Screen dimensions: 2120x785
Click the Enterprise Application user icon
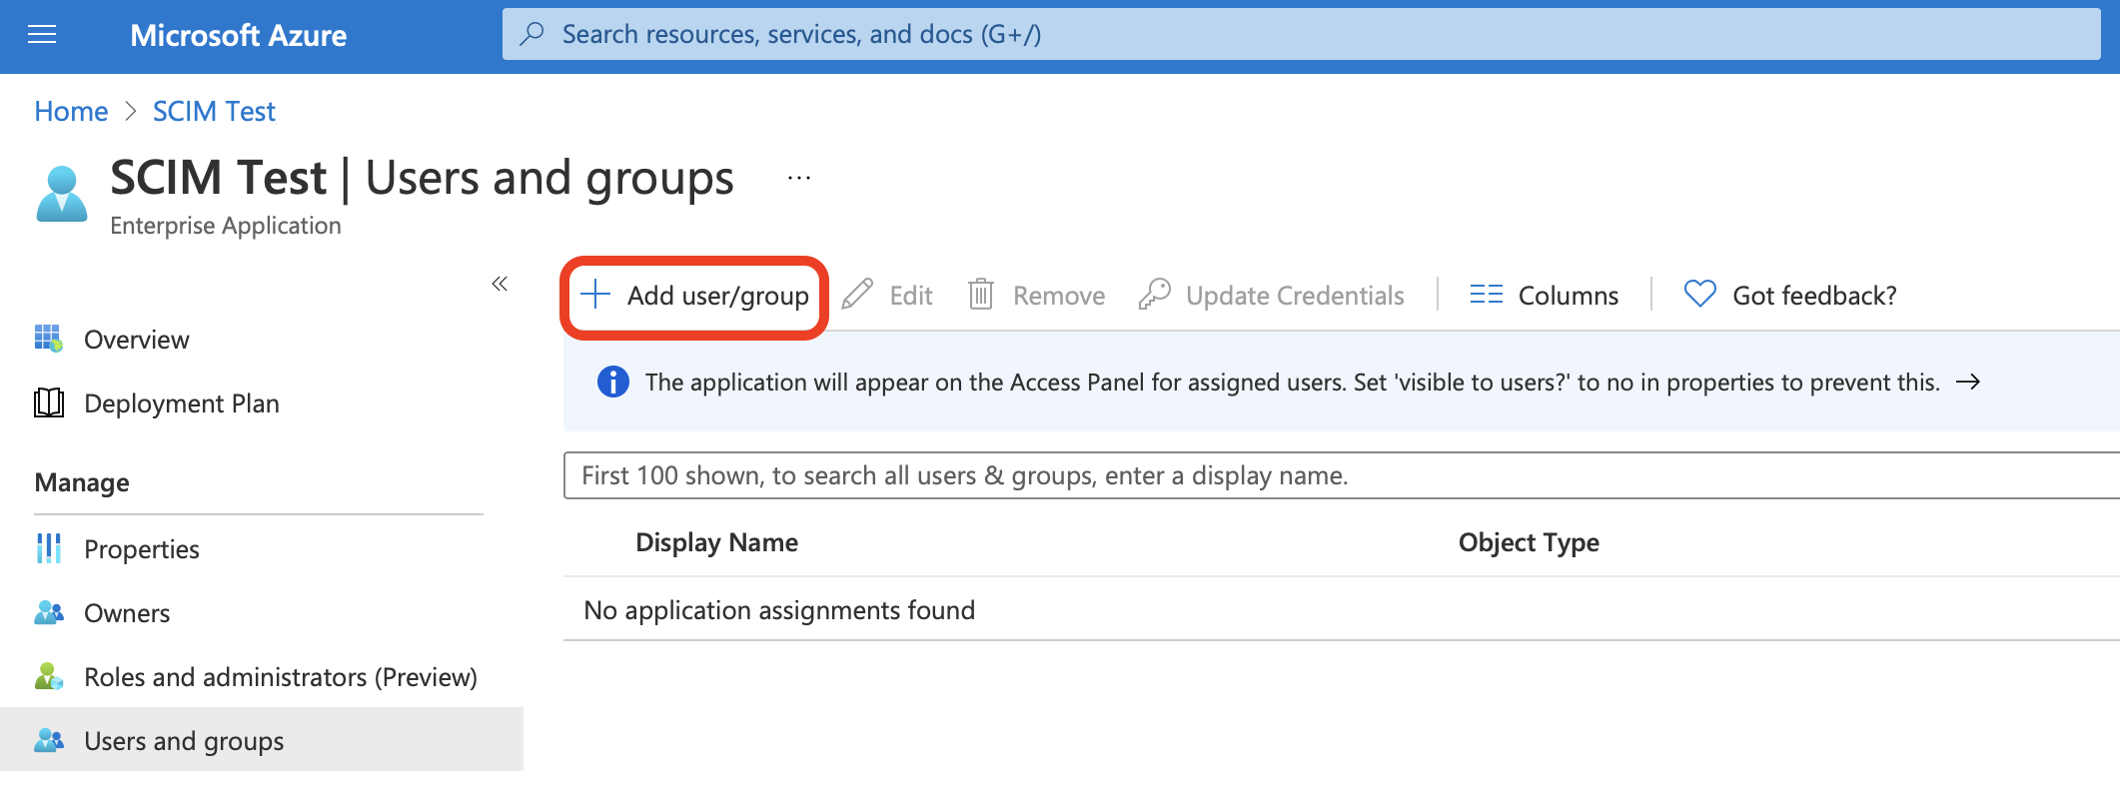point(62,194)
